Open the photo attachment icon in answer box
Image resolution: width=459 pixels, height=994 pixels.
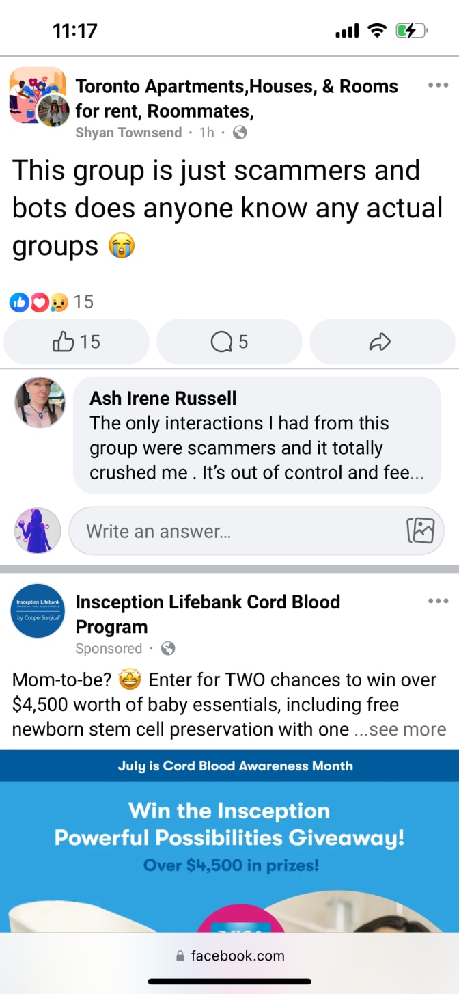tap(420, 530)
